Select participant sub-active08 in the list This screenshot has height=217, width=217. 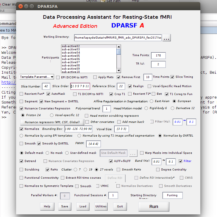(x=71, y=66)
